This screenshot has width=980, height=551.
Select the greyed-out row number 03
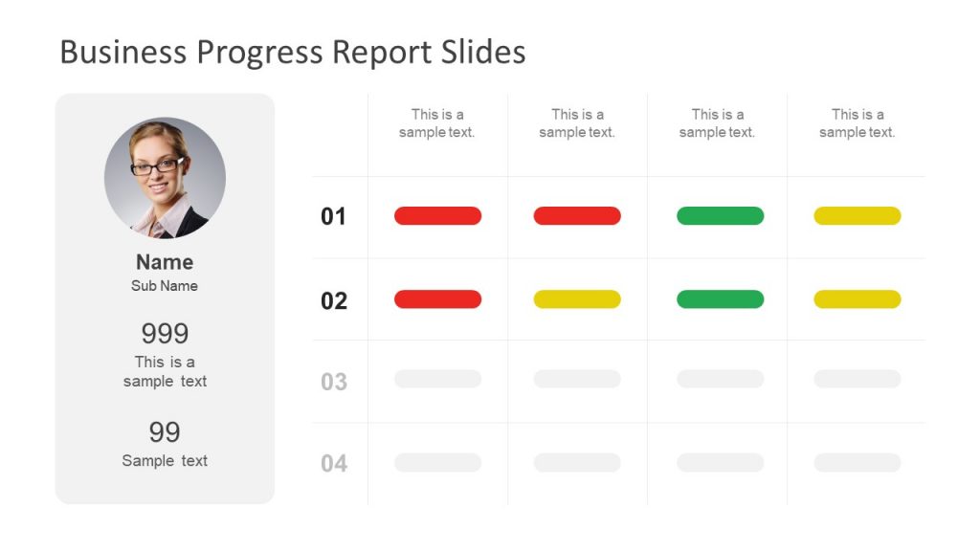334,382
